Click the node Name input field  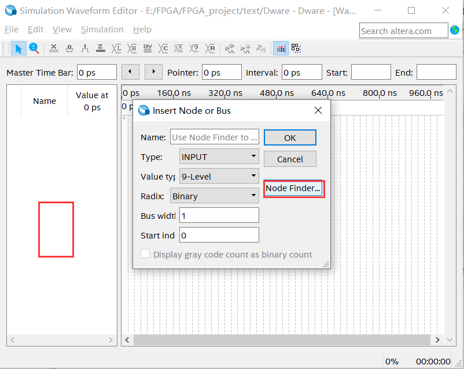(x=215, y=137)
